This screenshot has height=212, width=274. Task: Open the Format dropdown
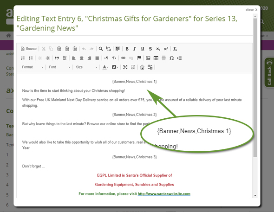coord(33,67)
